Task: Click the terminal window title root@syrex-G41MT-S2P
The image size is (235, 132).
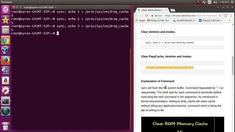Action: point(40,7)
